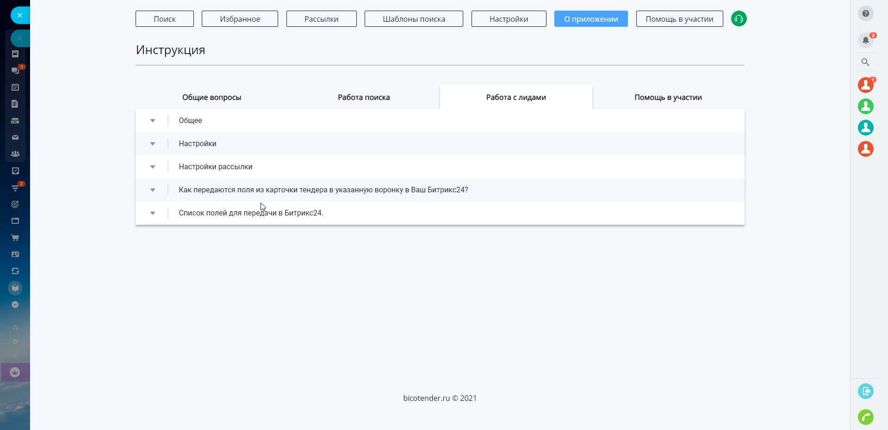Image resolution: width=888 pixels, height=430 pixels.
Task: Open the Рассылки button
Action: click(x=321, y=19)
